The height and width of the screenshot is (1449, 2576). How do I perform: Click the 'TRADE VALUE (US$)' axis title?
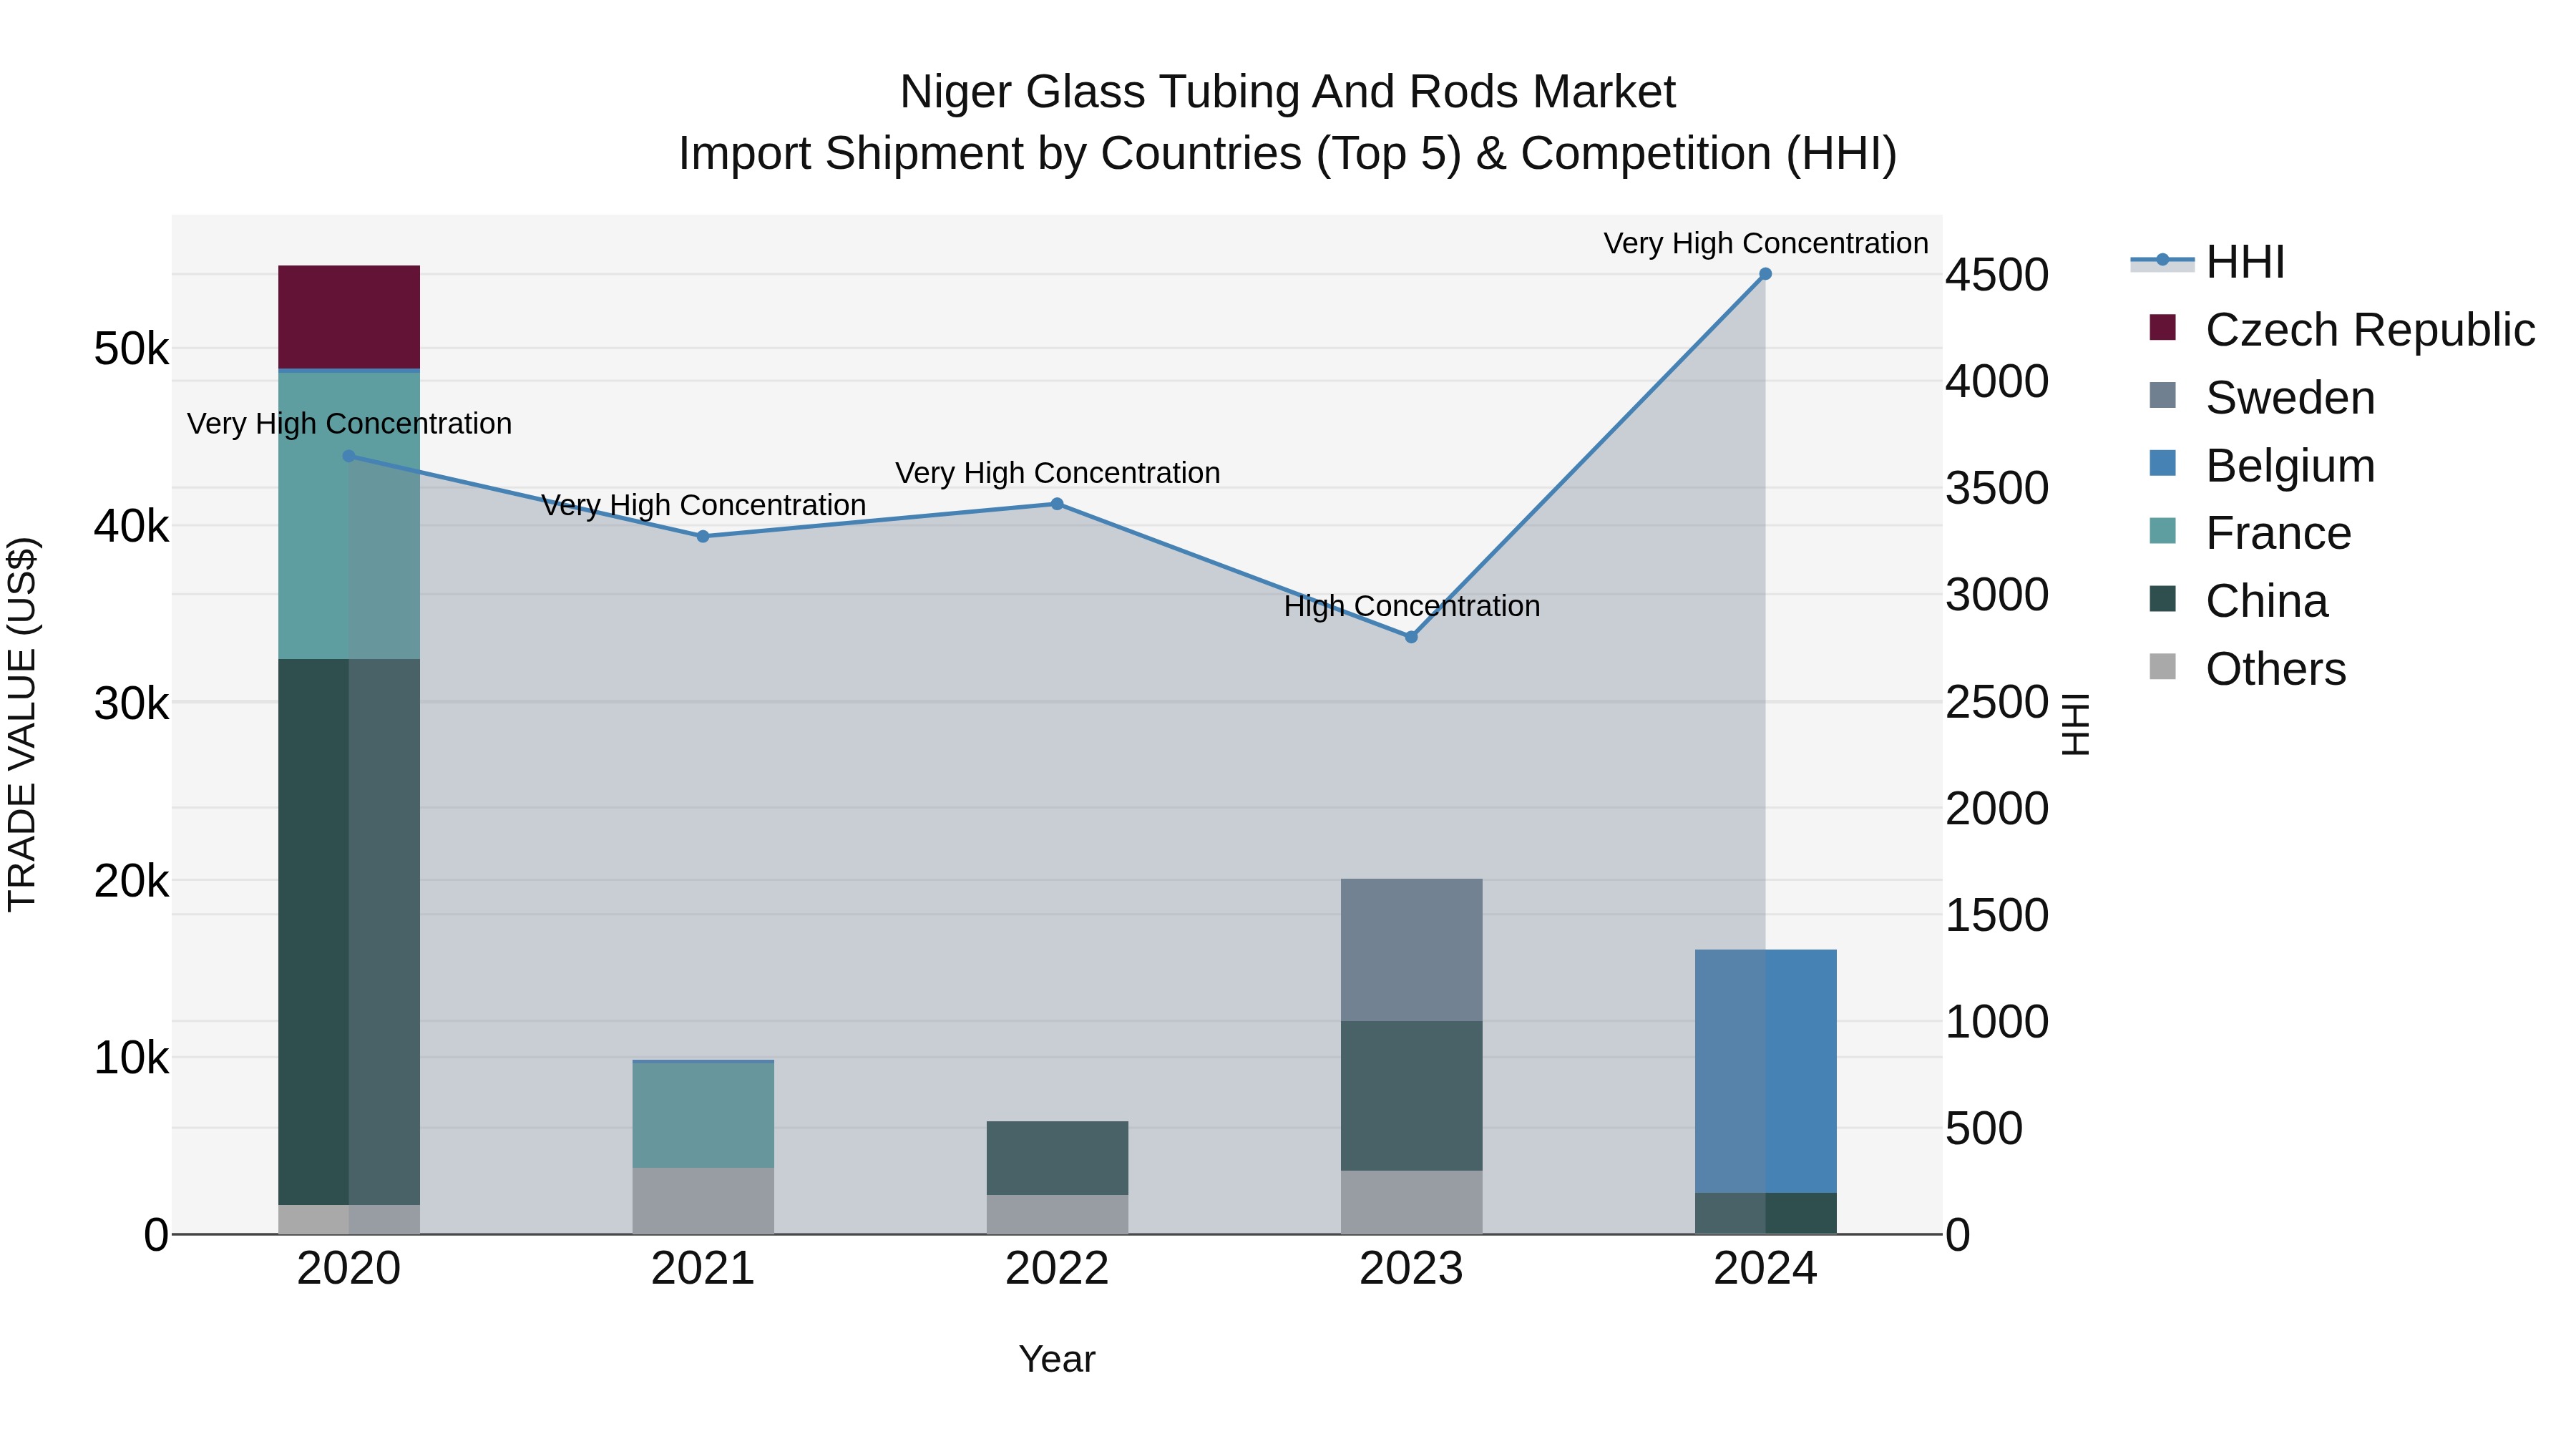click(x=22, y=724)
